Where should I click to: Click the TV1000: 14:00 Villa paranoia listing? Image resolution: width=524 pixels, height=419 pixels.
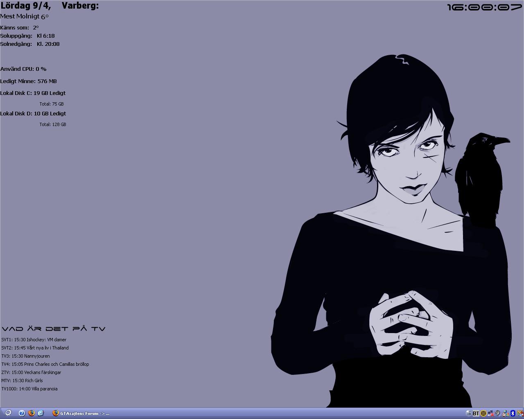click(29, 389)
